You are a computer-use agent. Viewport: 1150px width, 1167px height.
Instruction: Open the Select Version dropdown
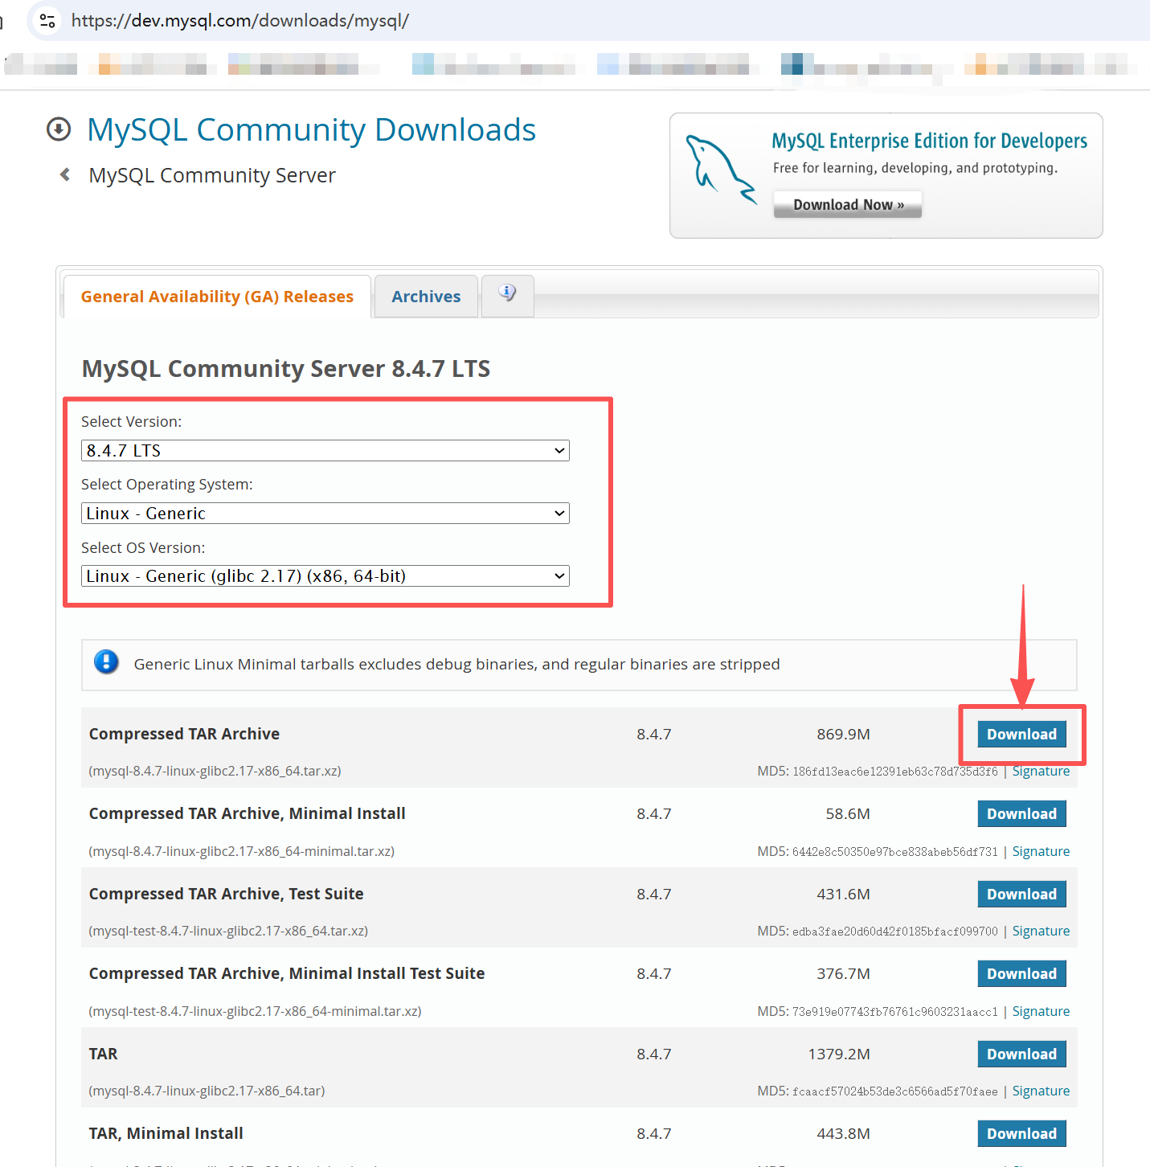click(x=325, y=451)
